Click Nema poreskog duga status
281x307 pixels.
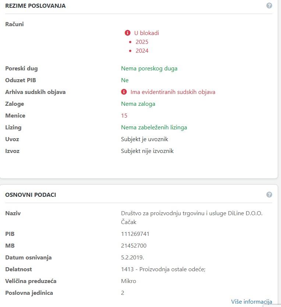(x=149, y=68)
